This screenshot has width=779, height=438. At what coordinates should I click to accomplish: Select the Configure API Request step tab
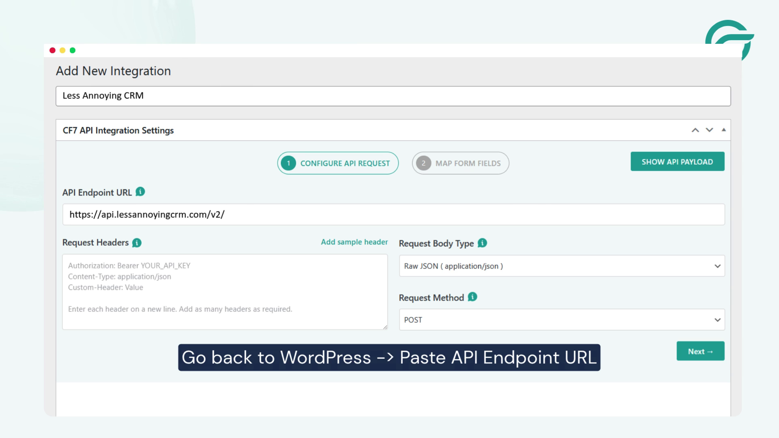[x=338, y=163]
